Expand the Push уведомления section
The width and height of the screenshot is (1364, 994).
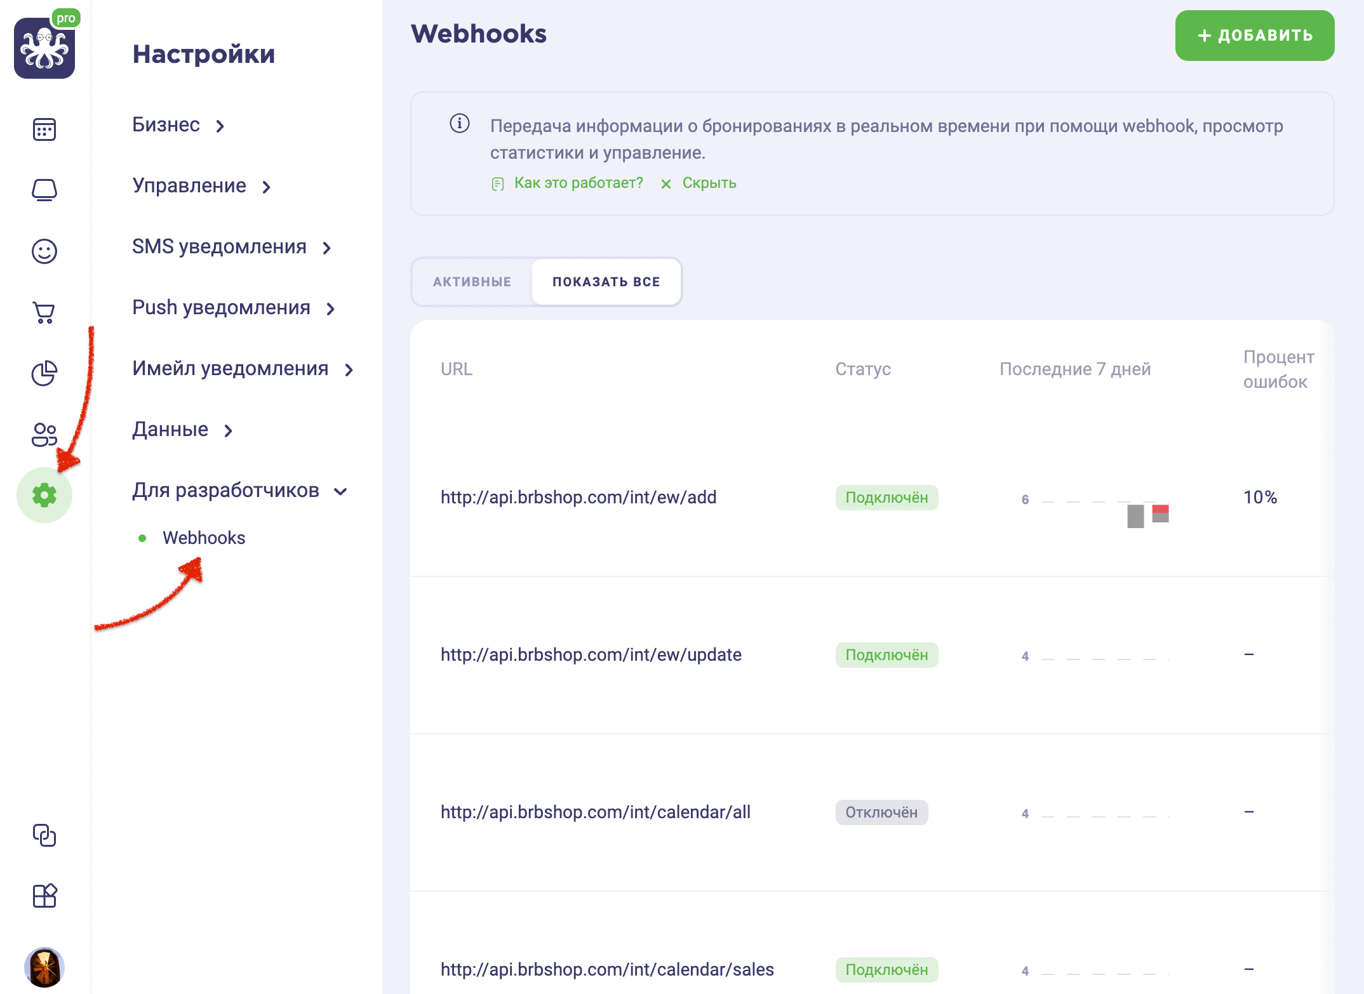coord(234,308)
